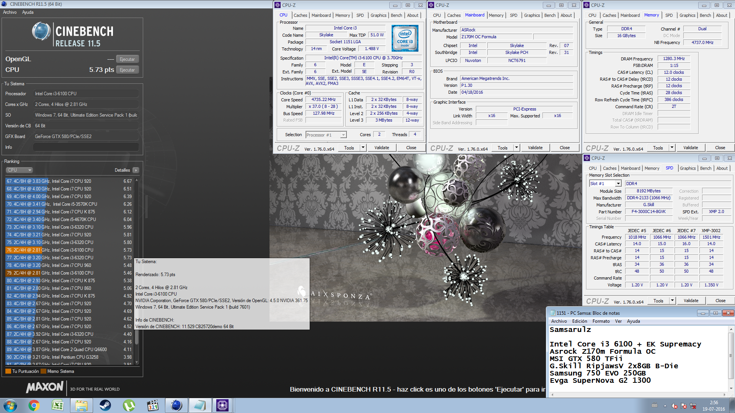This screenshot has width=735, height=413.
Task: Click title icon of CPU-Z Mainboard window
Action: (431, 5)
